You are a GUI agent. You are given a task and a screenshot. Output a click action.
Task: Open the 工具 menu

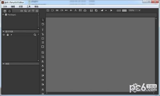29,7
